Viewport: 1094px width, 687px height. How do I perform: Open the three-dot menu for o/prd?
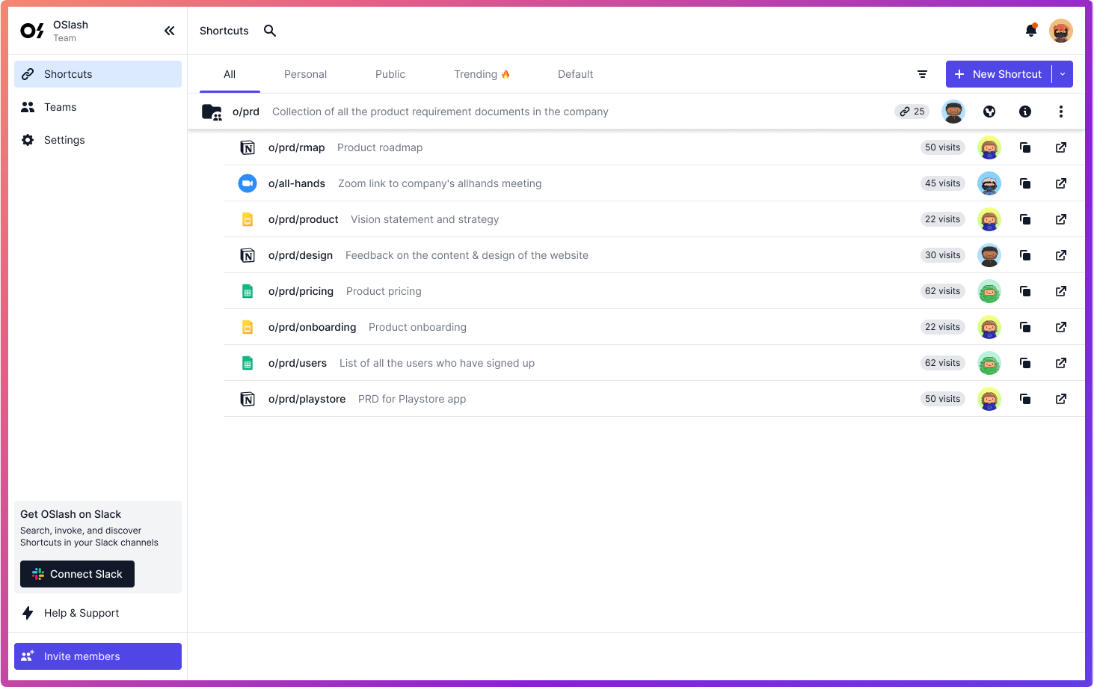click(1060, 112)
